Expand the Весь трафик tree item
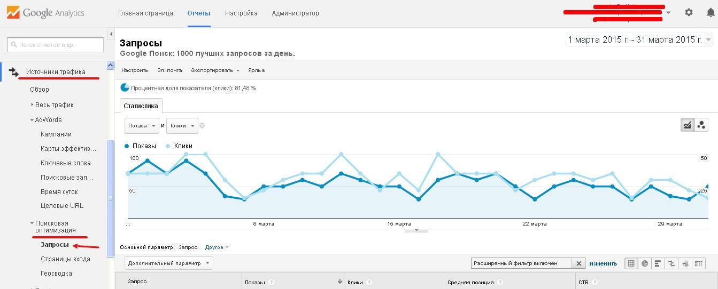Viewport: 718px width, 289px height. [32, 105]
